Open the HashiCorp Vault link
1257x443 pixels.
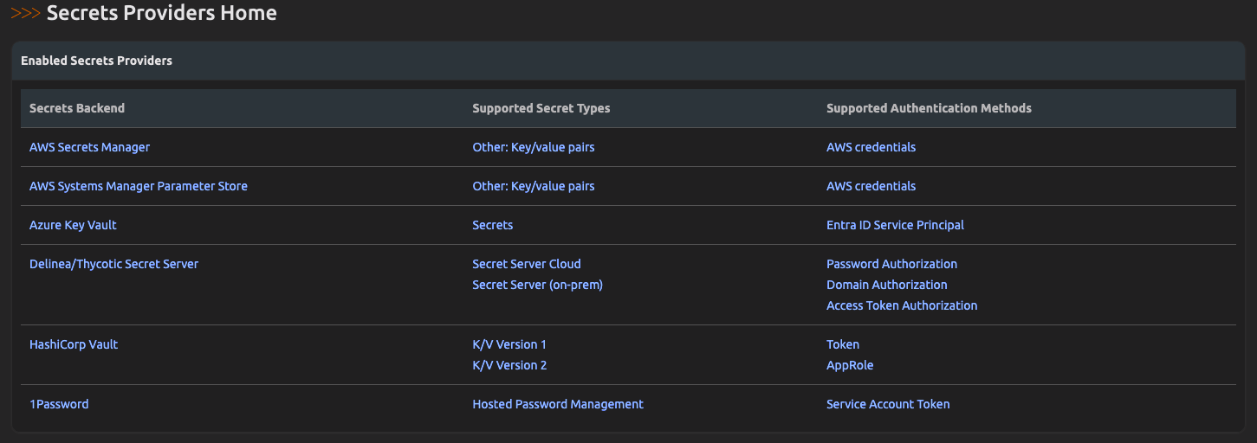(74, 344)
